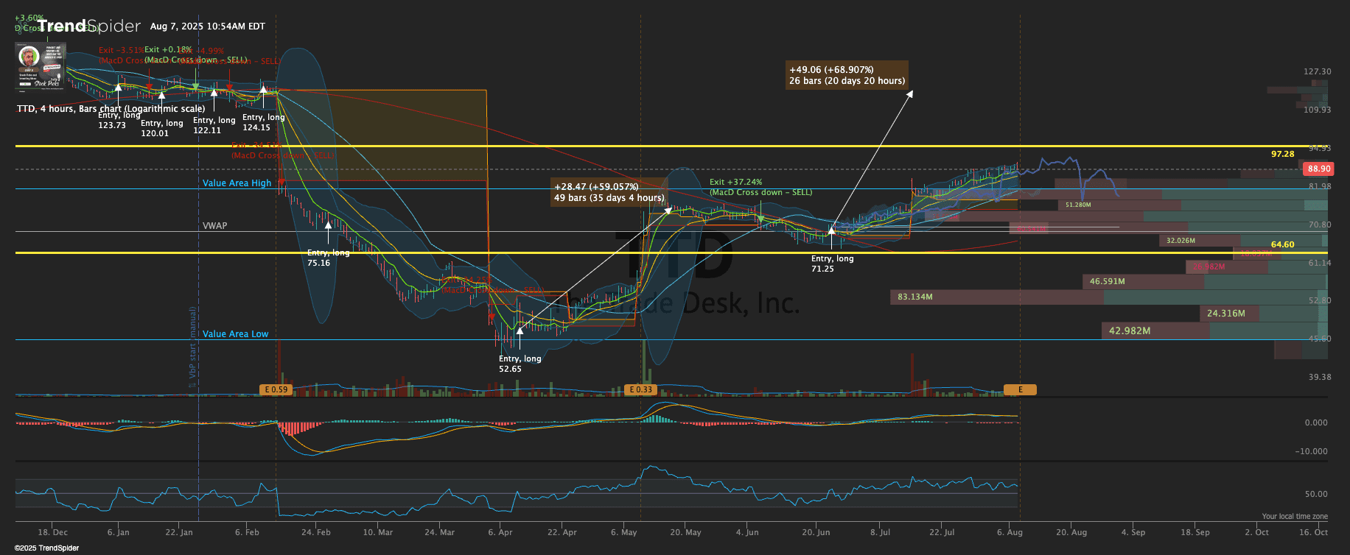Screen dimensions: 1350x555
Task: Click the Entry, long 122.11 label
Action: 214,125
